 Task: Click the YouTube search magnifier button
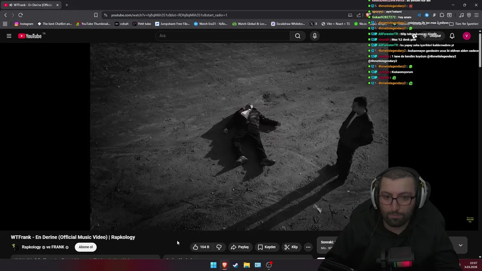(297, 36)
